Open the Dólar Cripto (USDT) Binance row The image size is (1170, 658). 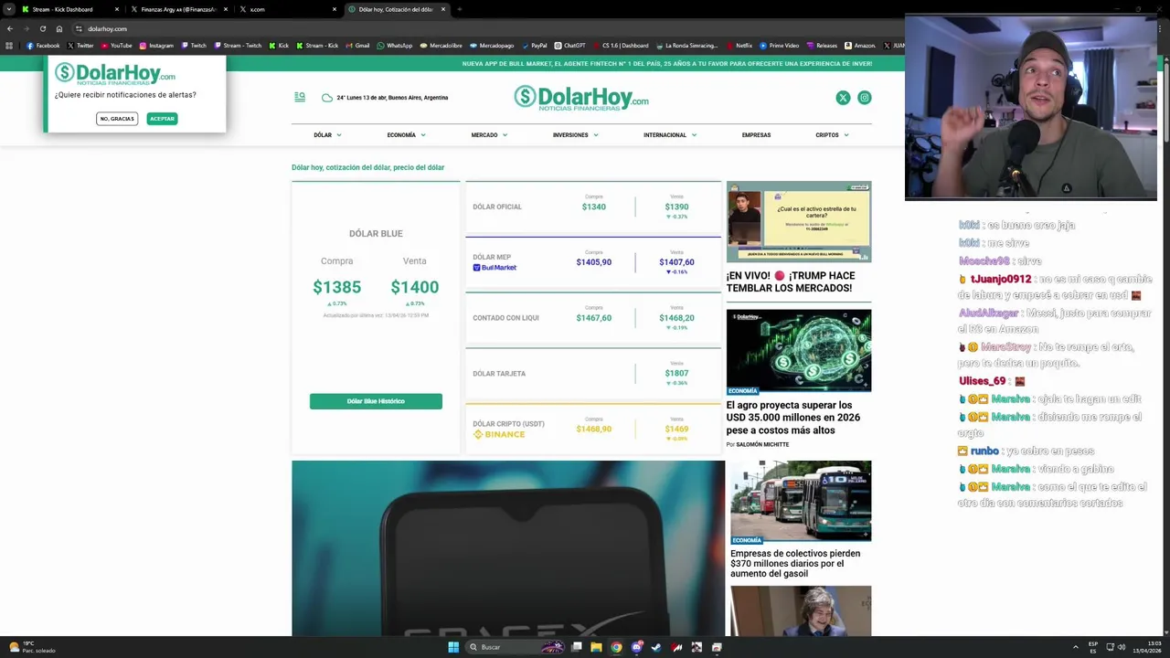(593, 429)
